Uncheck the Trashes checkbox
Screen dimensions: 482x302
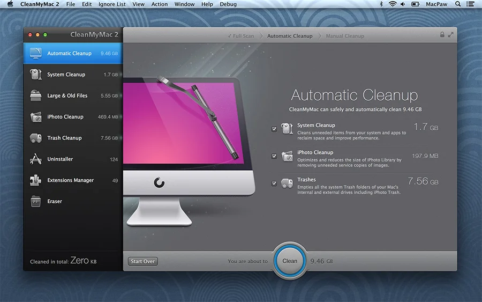point(274,183)
